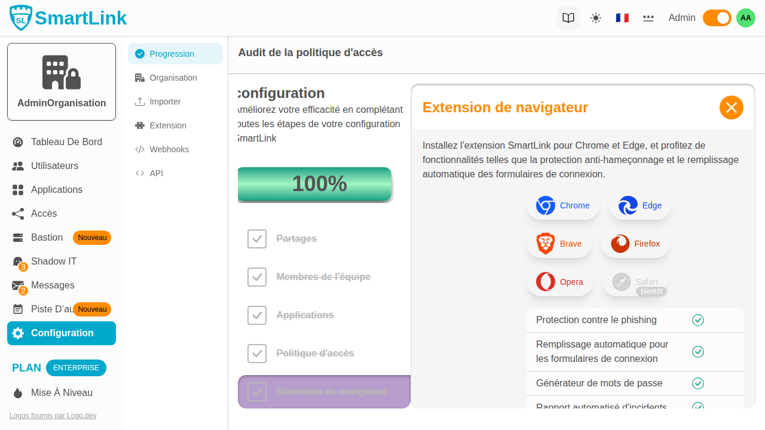The width and height of the screenshot is (765, 430).
Task: Open the language selector flag
Action: pyautogui.click(x=622, y=17)
